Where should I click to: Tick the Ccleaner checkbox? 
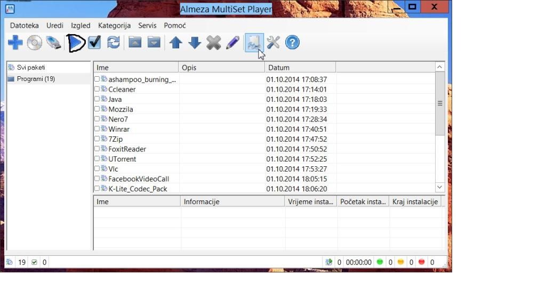tap(97, 89)
